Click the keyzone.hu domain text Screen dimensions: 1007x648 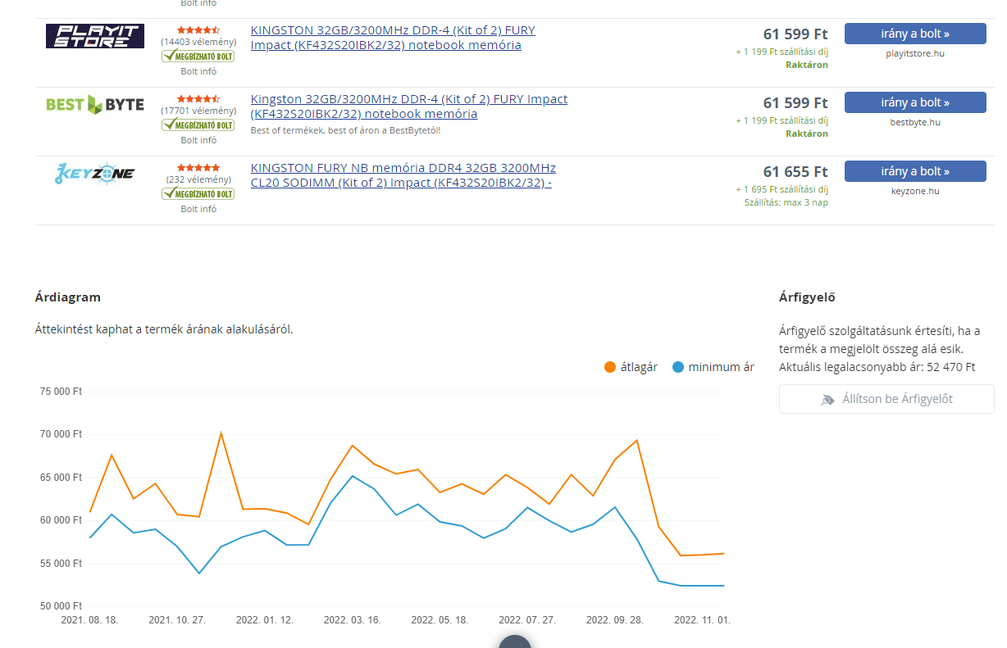point(915,191)
